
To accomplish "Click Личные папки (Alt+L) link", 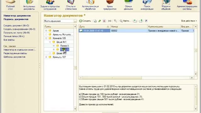I will pos(14,36).
